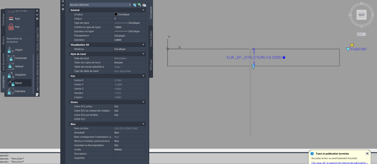377x164 pixels.
Task: Open the Aucune sélection dropdown
Action: click(x=100, y=5)
